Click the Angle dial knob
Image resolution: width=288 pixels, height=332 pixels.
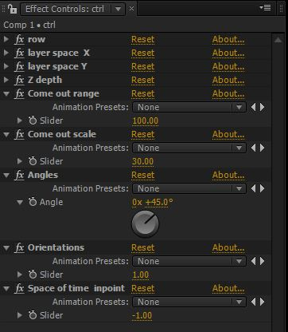pos(146,224)
